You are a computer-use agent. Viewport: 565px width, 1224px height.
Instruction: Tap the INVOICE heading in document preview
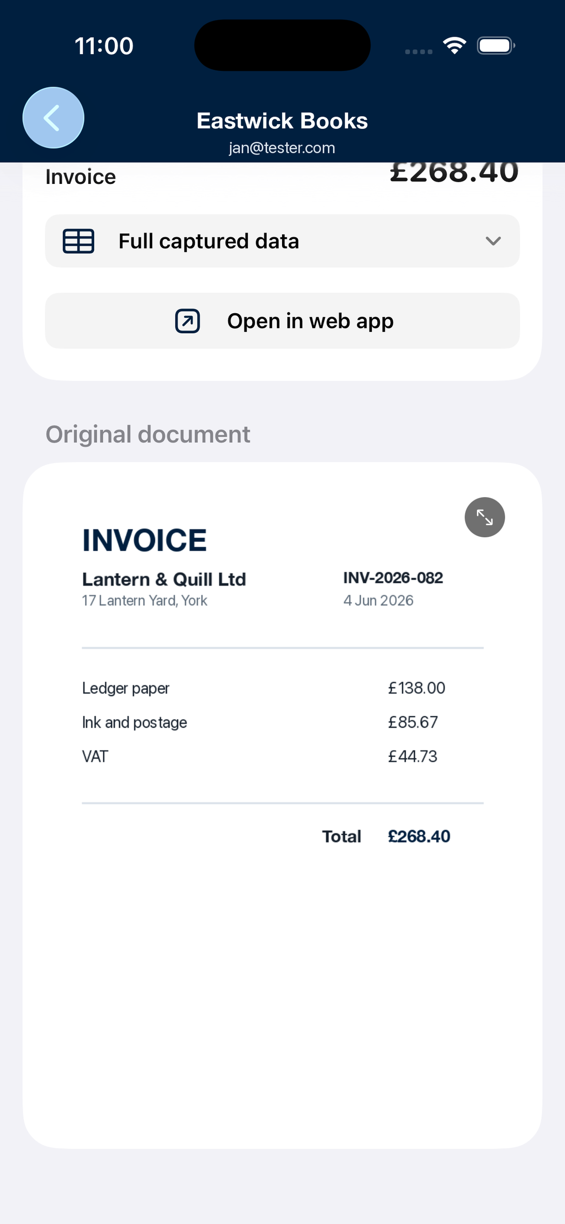[x=144, y=540]
